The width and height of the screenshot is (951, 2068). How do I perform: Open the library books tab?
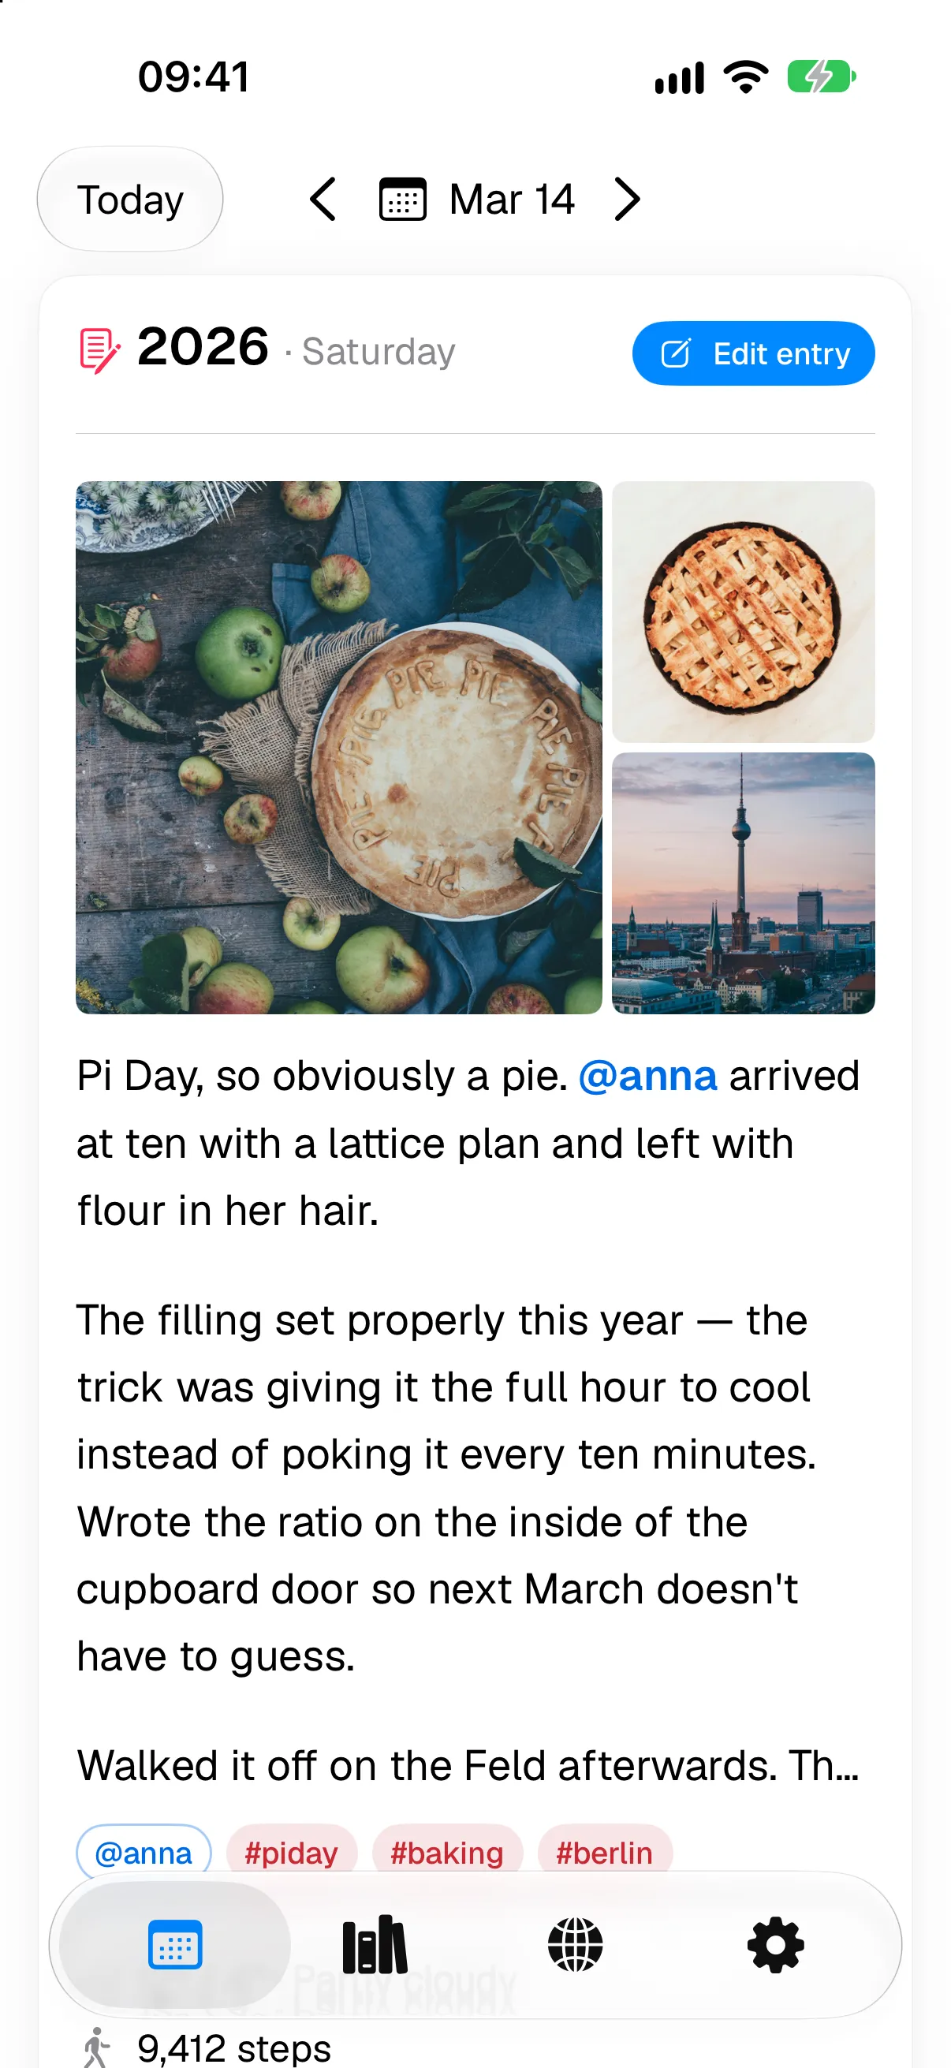375,1945
